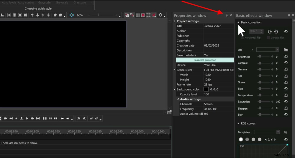295x158 pixels.
Task: Open the dropdown arrow beside the gear icon
Action: coord(165,16)
